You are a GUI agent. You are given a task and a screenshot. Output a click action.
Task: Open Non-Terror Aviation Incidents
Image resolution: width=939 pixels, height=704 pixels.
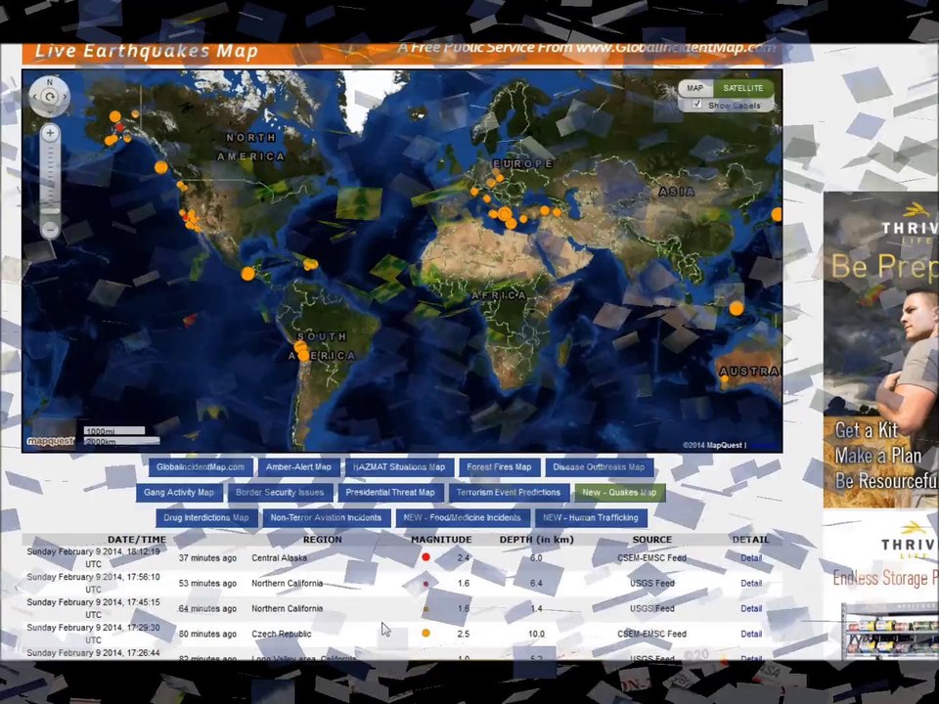click(326, 518)
